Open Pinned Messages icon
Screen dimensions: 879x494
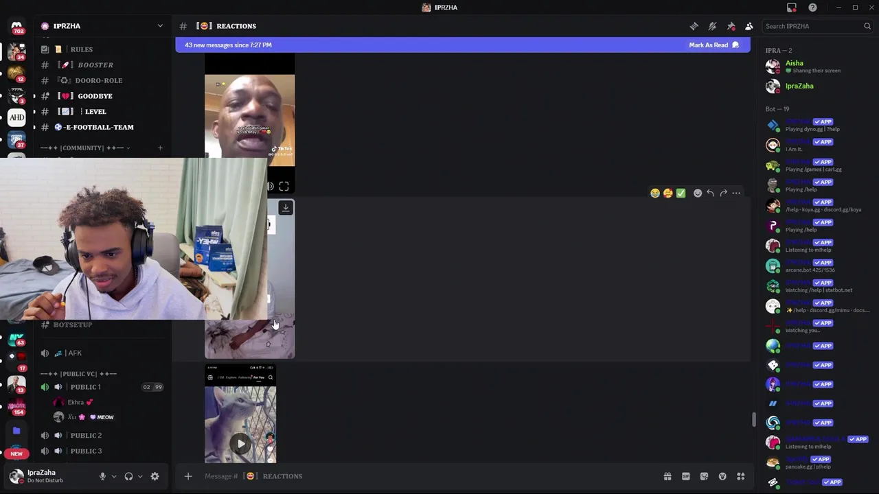pyautogui.click(x=731, y=26)
